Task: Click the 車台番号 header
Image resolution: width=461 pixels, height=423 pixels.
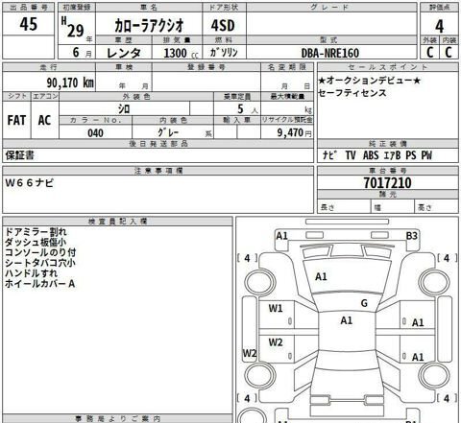Action: (388, 171)
